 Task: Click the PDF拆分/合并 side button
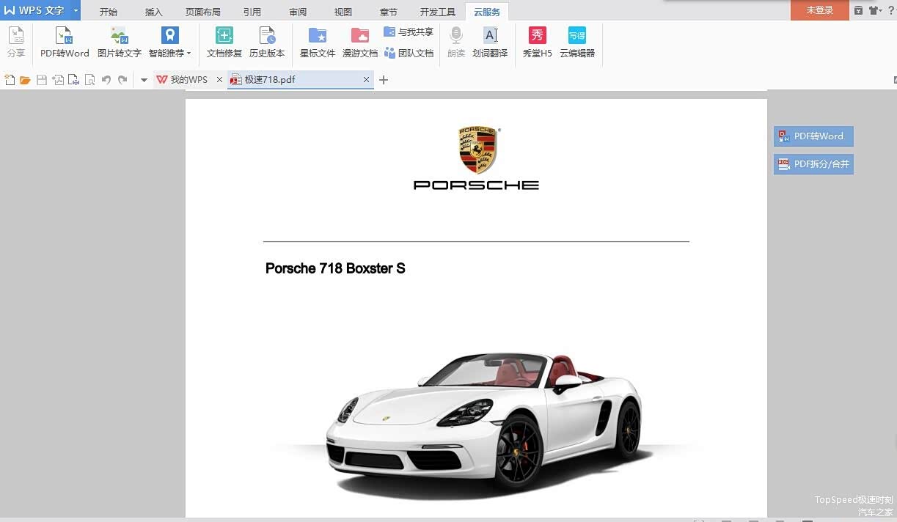pyautogui.click(x=813, y=164)
